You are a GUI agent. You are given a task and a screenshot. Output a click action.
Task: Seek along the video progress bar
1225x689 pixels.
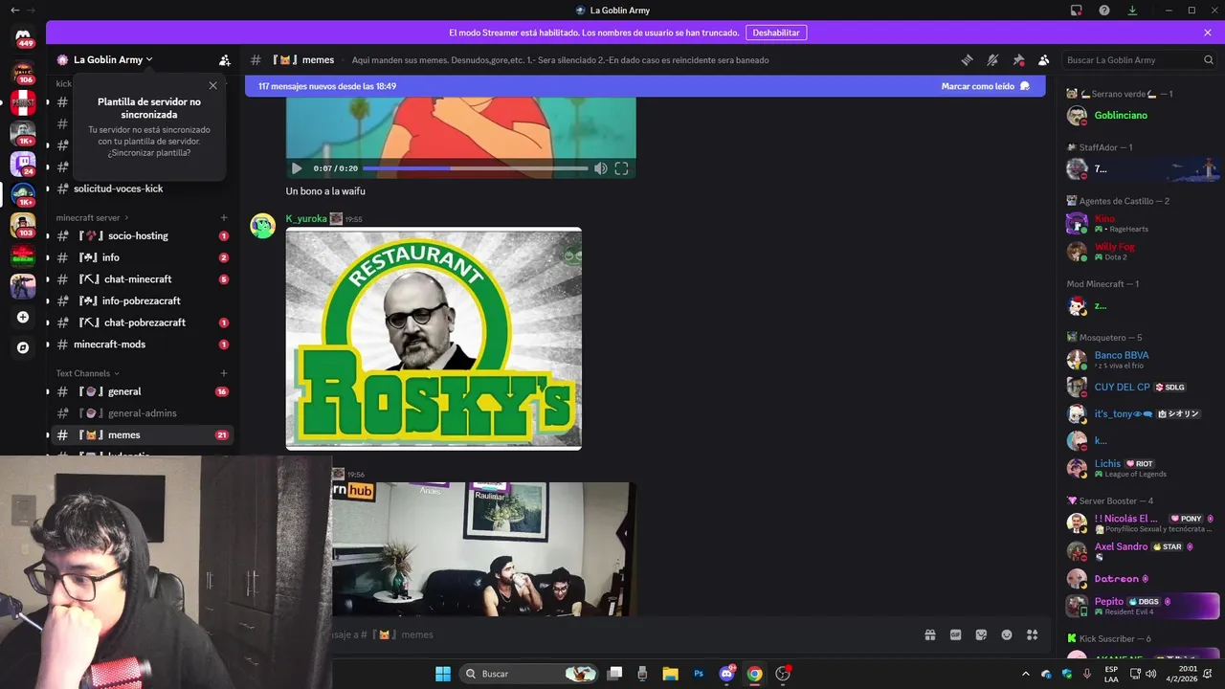(x=476, y=168)
